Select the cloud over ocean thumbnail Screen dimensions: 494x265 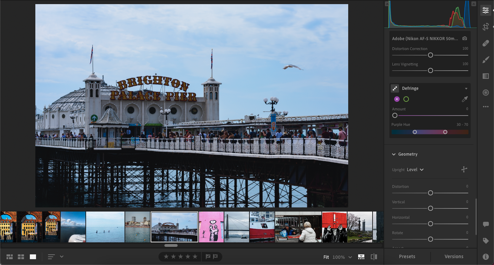pyautogui.click(x=73, y=227)
